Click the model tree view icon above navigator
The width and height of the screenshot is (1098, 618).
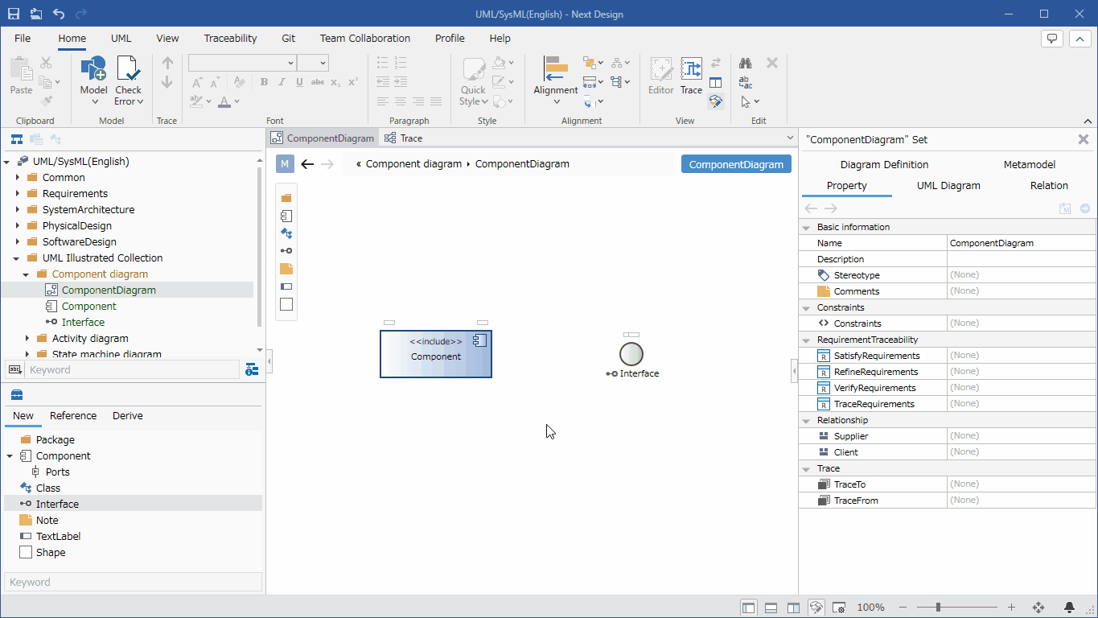[16, 139]
